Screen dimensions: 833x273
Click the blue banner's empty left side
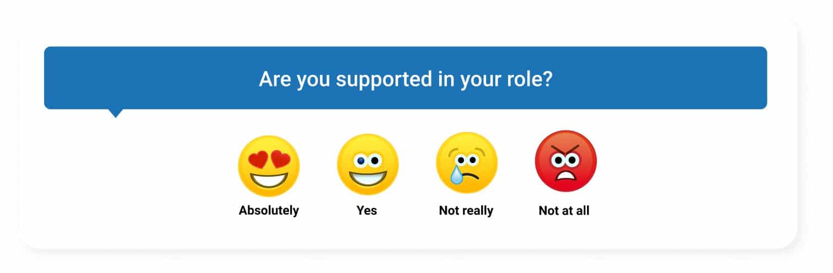click(x=149, y=78)
